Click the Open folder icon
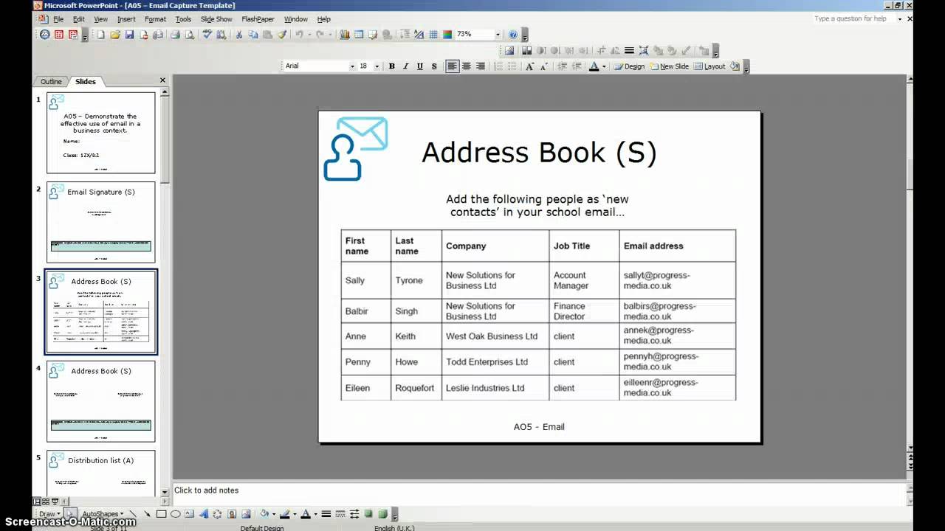 tap(115, 34)
